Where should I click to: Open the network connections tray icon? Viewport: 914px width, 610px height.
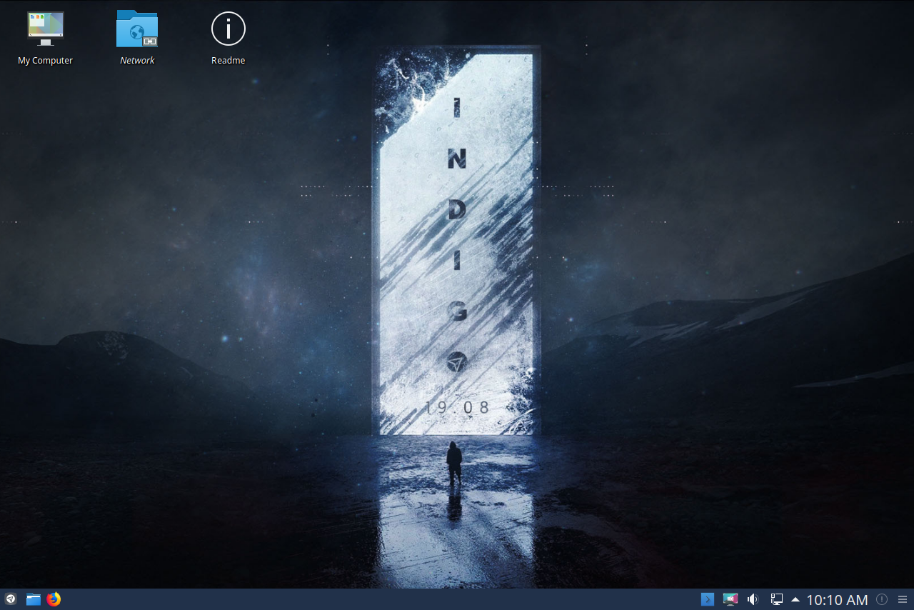(x=775, y=599)
